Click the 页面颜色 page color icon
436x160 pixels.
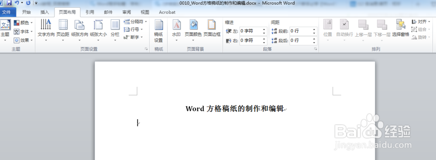coord(193,25)
